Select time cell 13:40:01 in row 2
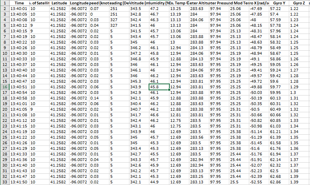Viewport: 310px width, 185px height. (19, 8)
